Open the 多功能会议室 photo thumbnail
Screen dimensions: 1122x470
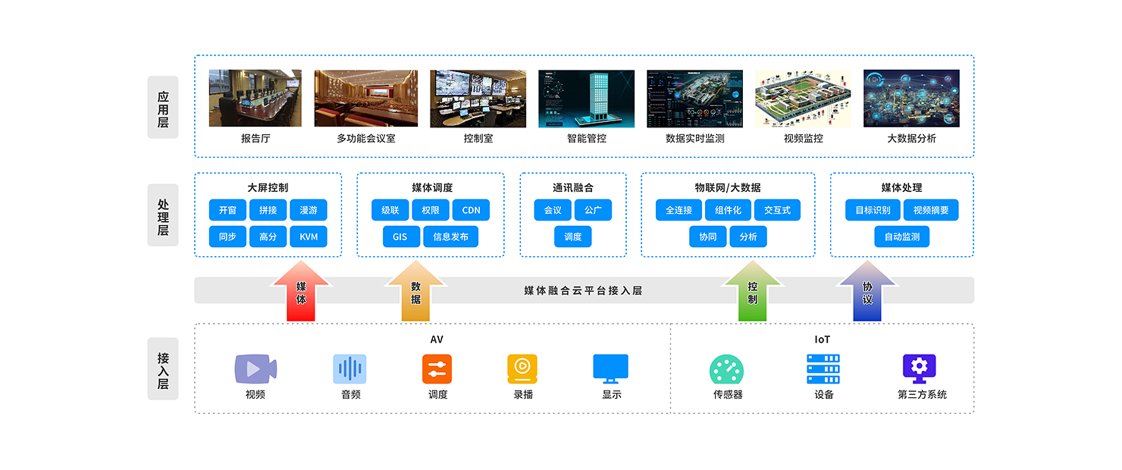click(366, 98)
